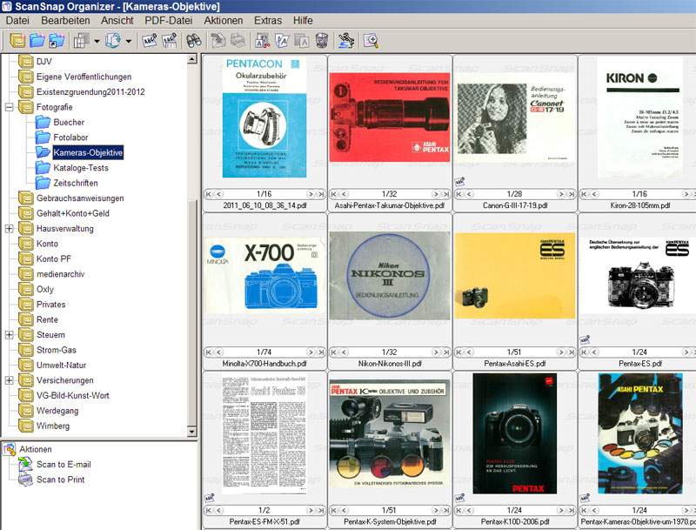Viewport: 696px width, 530px height.
Task: Click the Scan to E-mail label
Action: pos(64,465)
